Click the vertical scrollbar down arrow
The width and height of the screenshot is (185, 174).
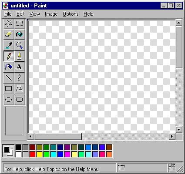[x=179, y=130]
